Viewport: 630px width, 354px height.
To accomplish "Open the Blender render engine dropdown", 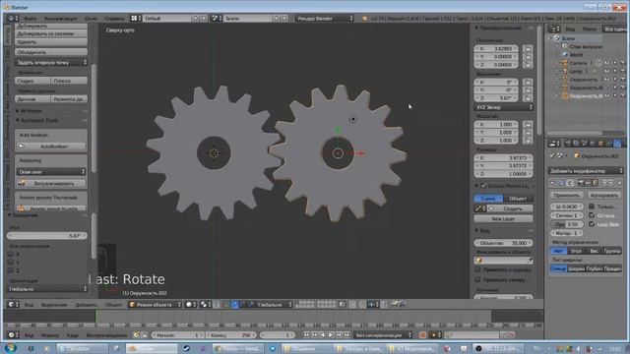I will point(325,19).
